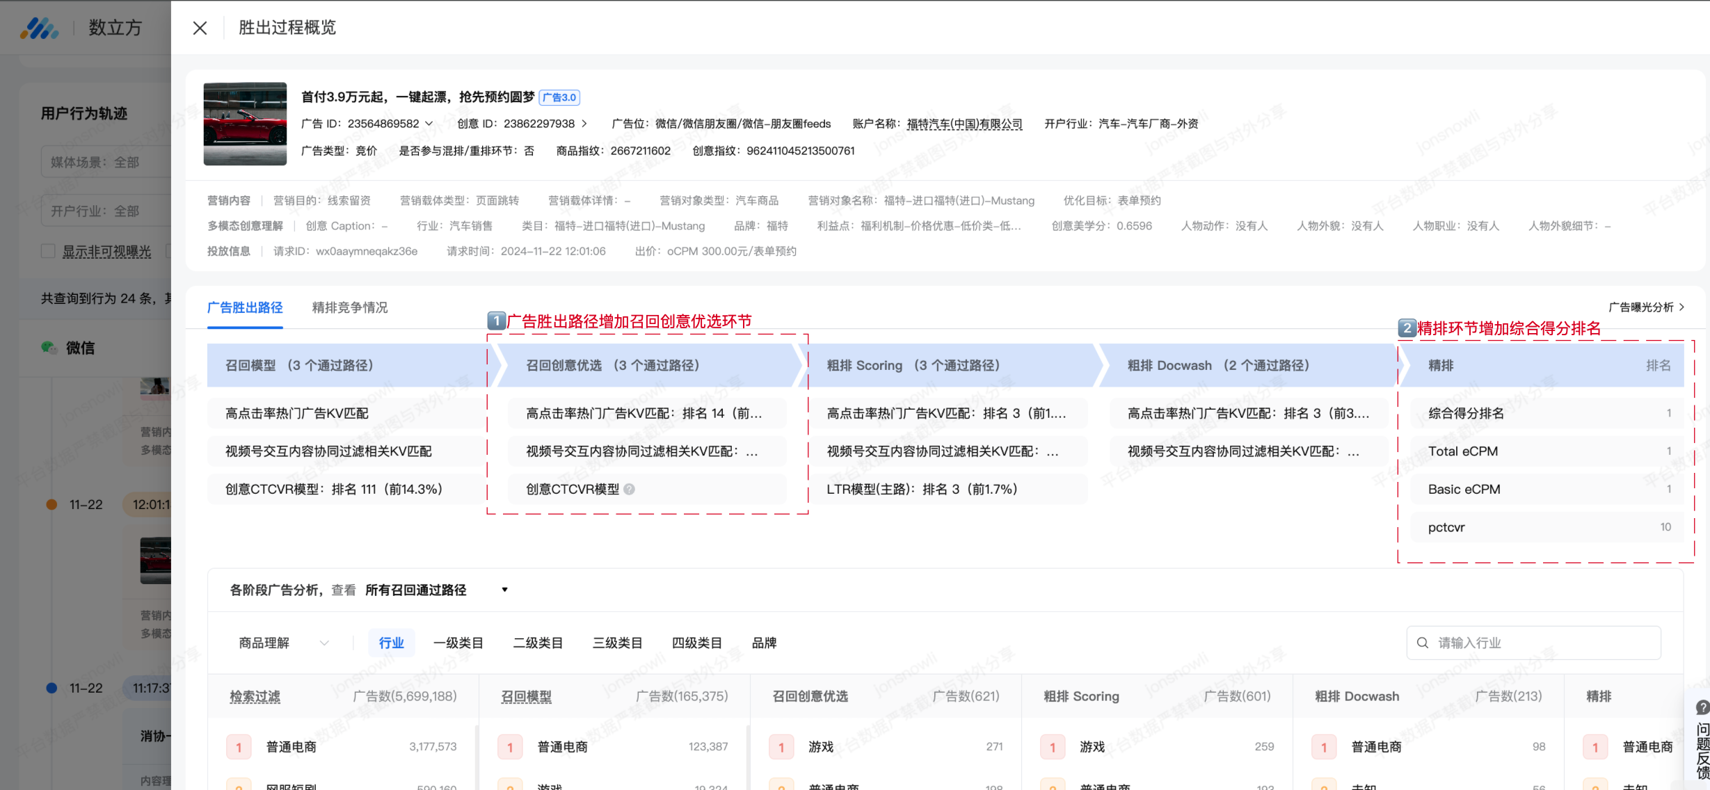Toggle the 显示非可视曝光 checkbox
The image size is (1710, 790).
pyautogui.click(x=48, y=251)
